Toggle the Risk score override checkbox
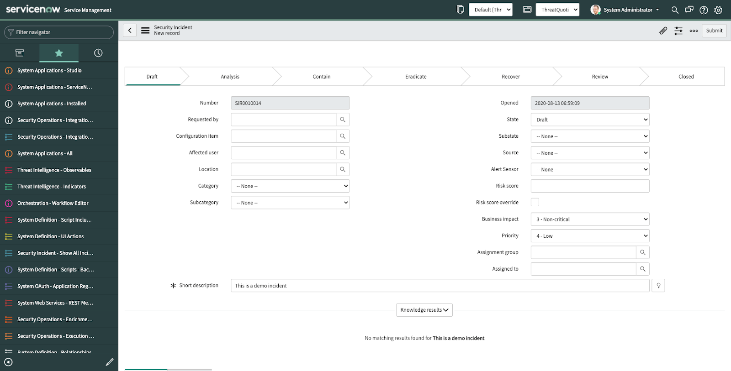731x371 pixels. tap(535, 202)
